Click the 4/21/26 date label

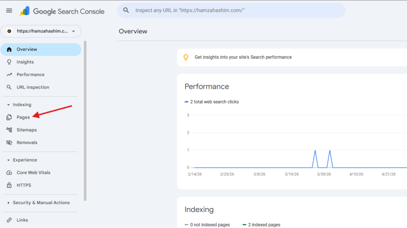[388, 174]
